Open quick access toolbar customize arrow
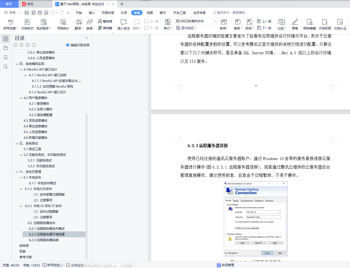Viewport: 350px width, 268px height. [x=68, y=13]
